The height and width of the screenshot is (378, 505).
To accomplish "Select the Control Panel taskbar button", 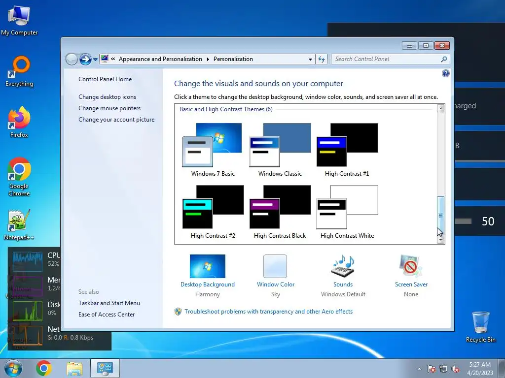I will coord(105,368).
